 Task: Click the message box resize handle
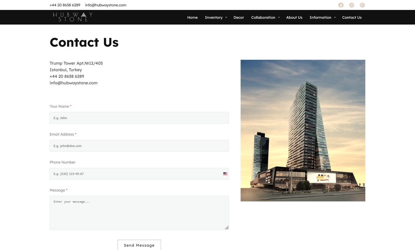pyautogui.click(x=227, y=228)
